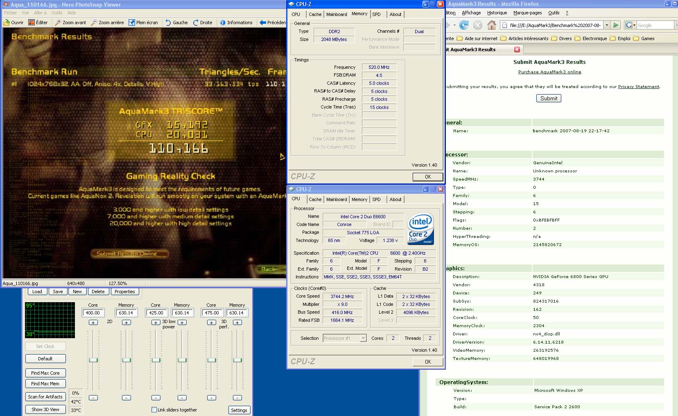
Task: Click Plein écran toolbar icon
Action: (x=132, y=23)
